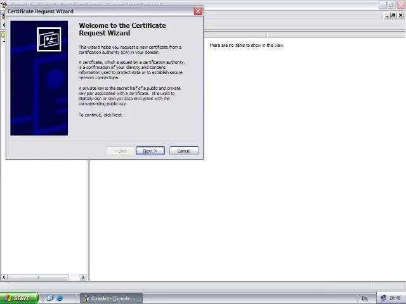Cancel the Certificate Request Wizard

(184, 151)
